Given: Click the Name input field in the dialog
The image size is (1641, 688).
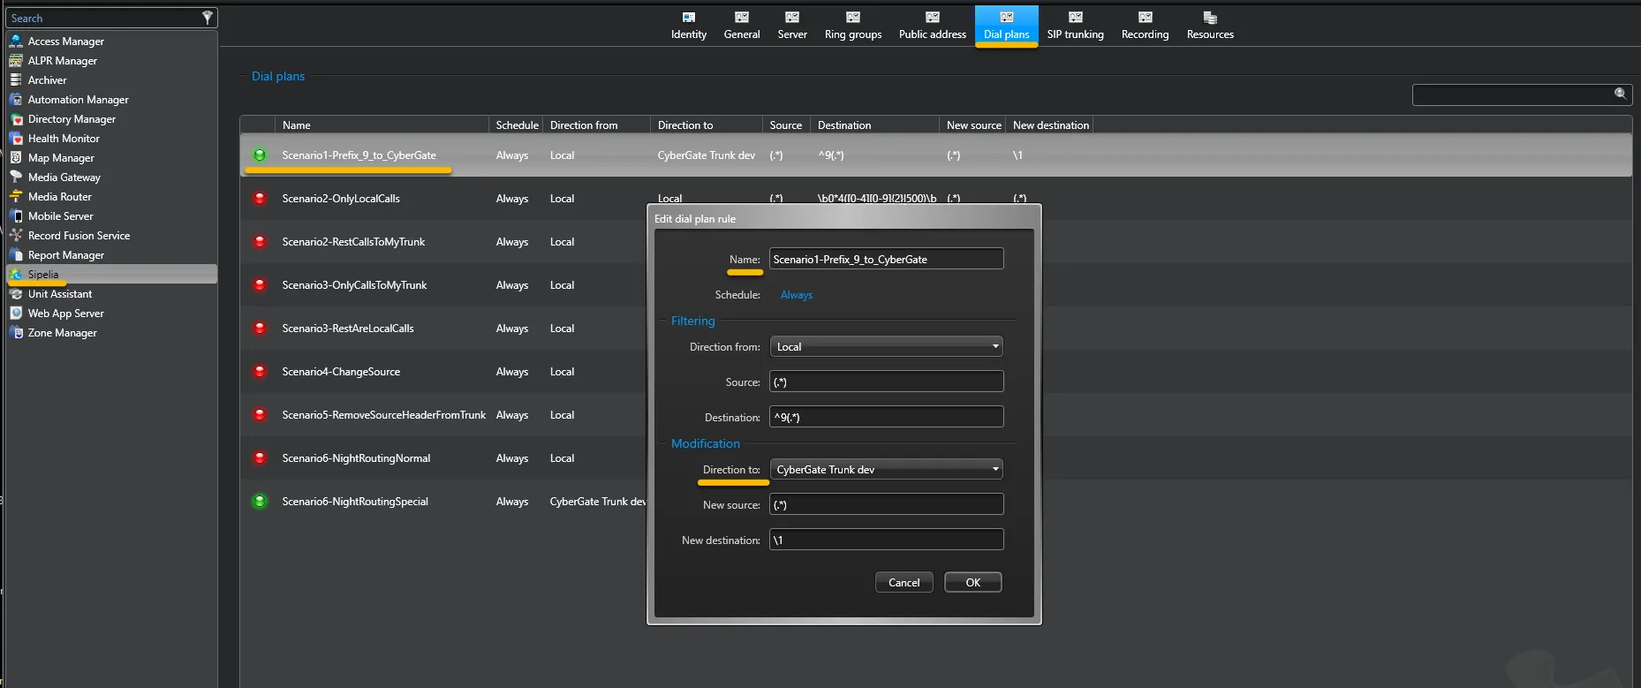Looking at the screenshot, I should coord(887,259).
